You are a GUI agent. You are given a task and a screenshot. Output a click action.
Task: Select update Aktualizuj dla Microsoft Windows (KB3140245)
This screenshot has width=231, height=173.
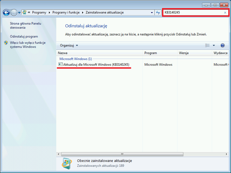[96, 65]
